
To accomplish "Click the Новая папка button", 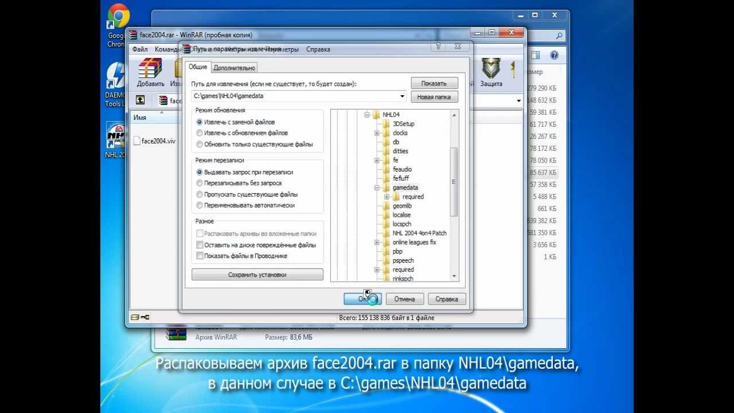I will pos(434,97).
